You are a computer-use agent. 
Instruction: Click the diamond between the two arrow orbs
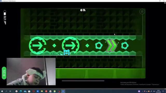point(54,45)
